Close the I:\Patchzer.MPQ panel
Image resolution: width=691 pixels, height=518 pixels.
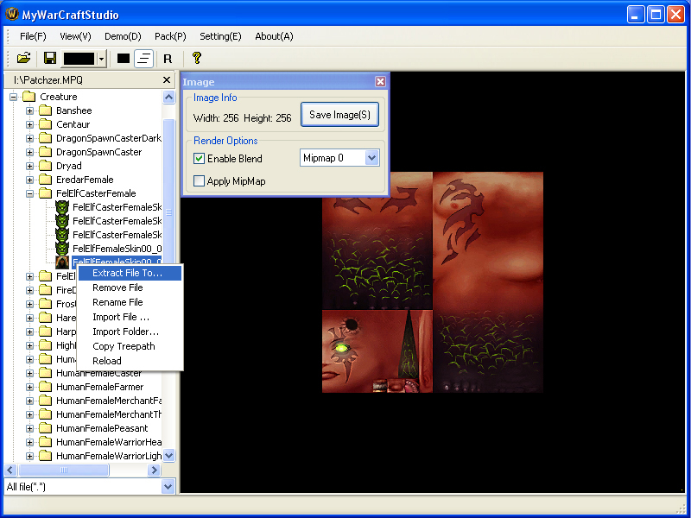(x=167, y=79)
